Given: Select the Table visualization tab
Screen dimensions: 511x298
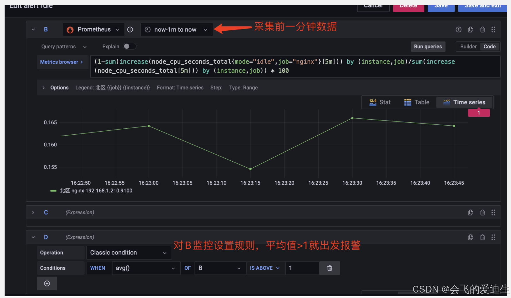Looking at the screenshot, I should point(417,102).
